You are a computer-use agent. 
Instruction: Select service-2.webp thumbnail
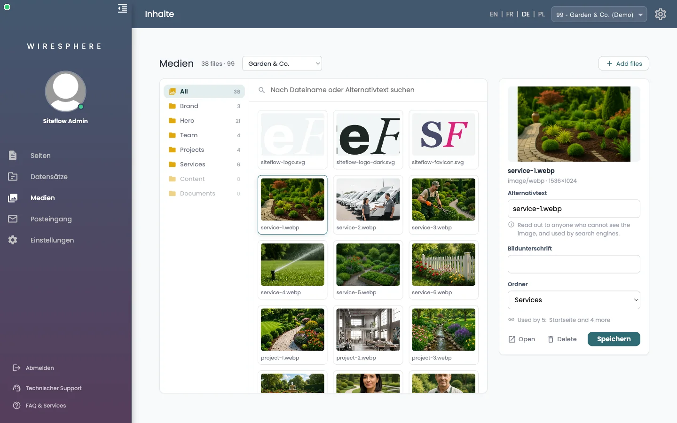pos(368,204)
